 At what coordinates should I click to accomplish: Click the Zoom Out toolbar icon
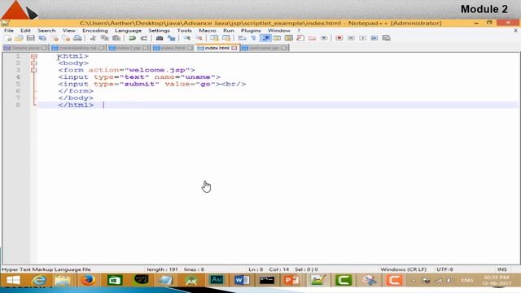coord(199,38)
